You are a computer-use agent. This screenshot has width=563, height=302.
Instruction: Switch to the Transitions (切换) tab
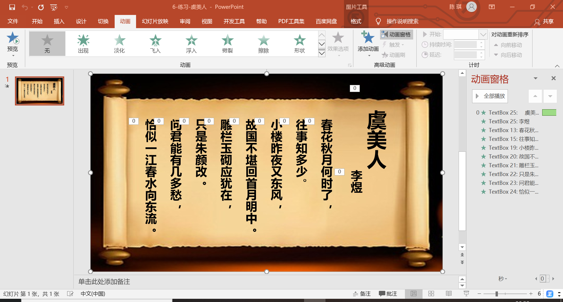click(x=103, y=21)
